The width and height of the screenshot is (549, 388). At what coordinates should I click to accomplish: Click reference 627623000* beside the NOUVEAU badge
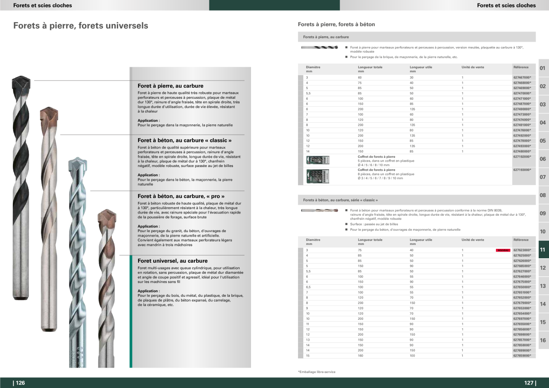click(522, 250)
